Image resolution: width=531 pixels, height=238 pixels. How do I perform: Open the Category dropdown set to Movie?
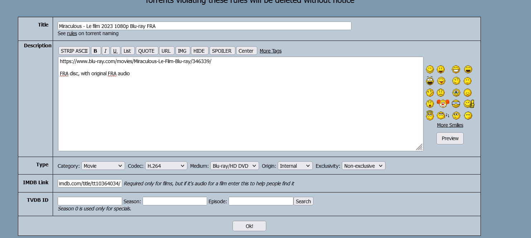point(103,166)
